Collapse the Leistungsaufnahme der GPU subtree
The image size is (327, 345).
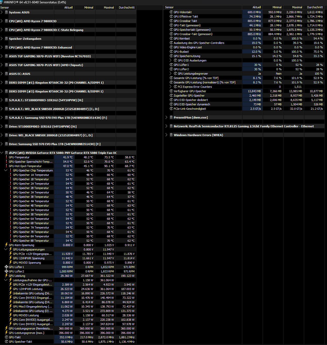coord(6,280)
